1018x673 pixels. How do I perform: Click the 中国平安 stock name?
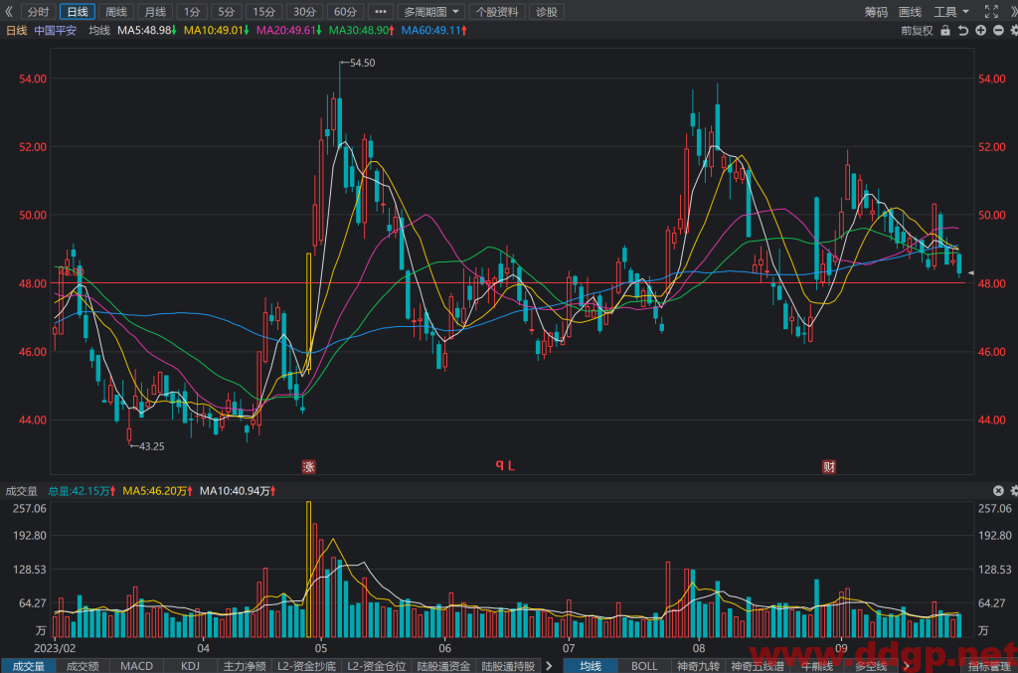click(x=56, y=31)
